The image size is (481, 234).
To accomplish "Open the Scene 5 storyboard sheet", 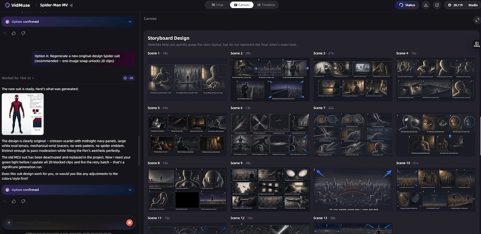I will pyautogui.click(x=187, y=135).
